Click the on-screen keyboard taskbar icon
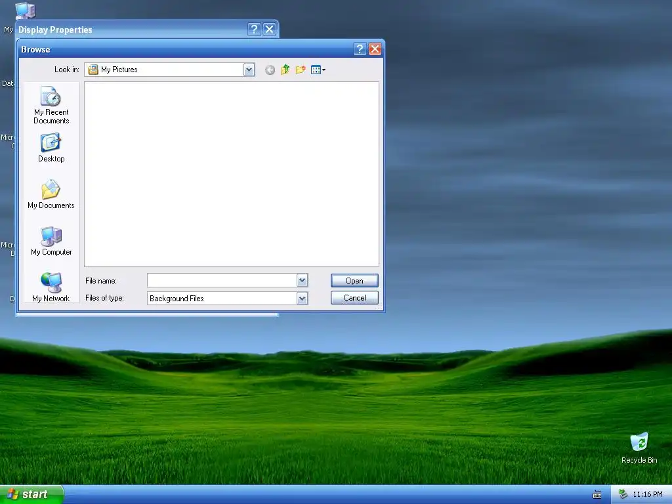Image resolution: width=672 pixels, height=504 pixels. (x=597, y=495)
